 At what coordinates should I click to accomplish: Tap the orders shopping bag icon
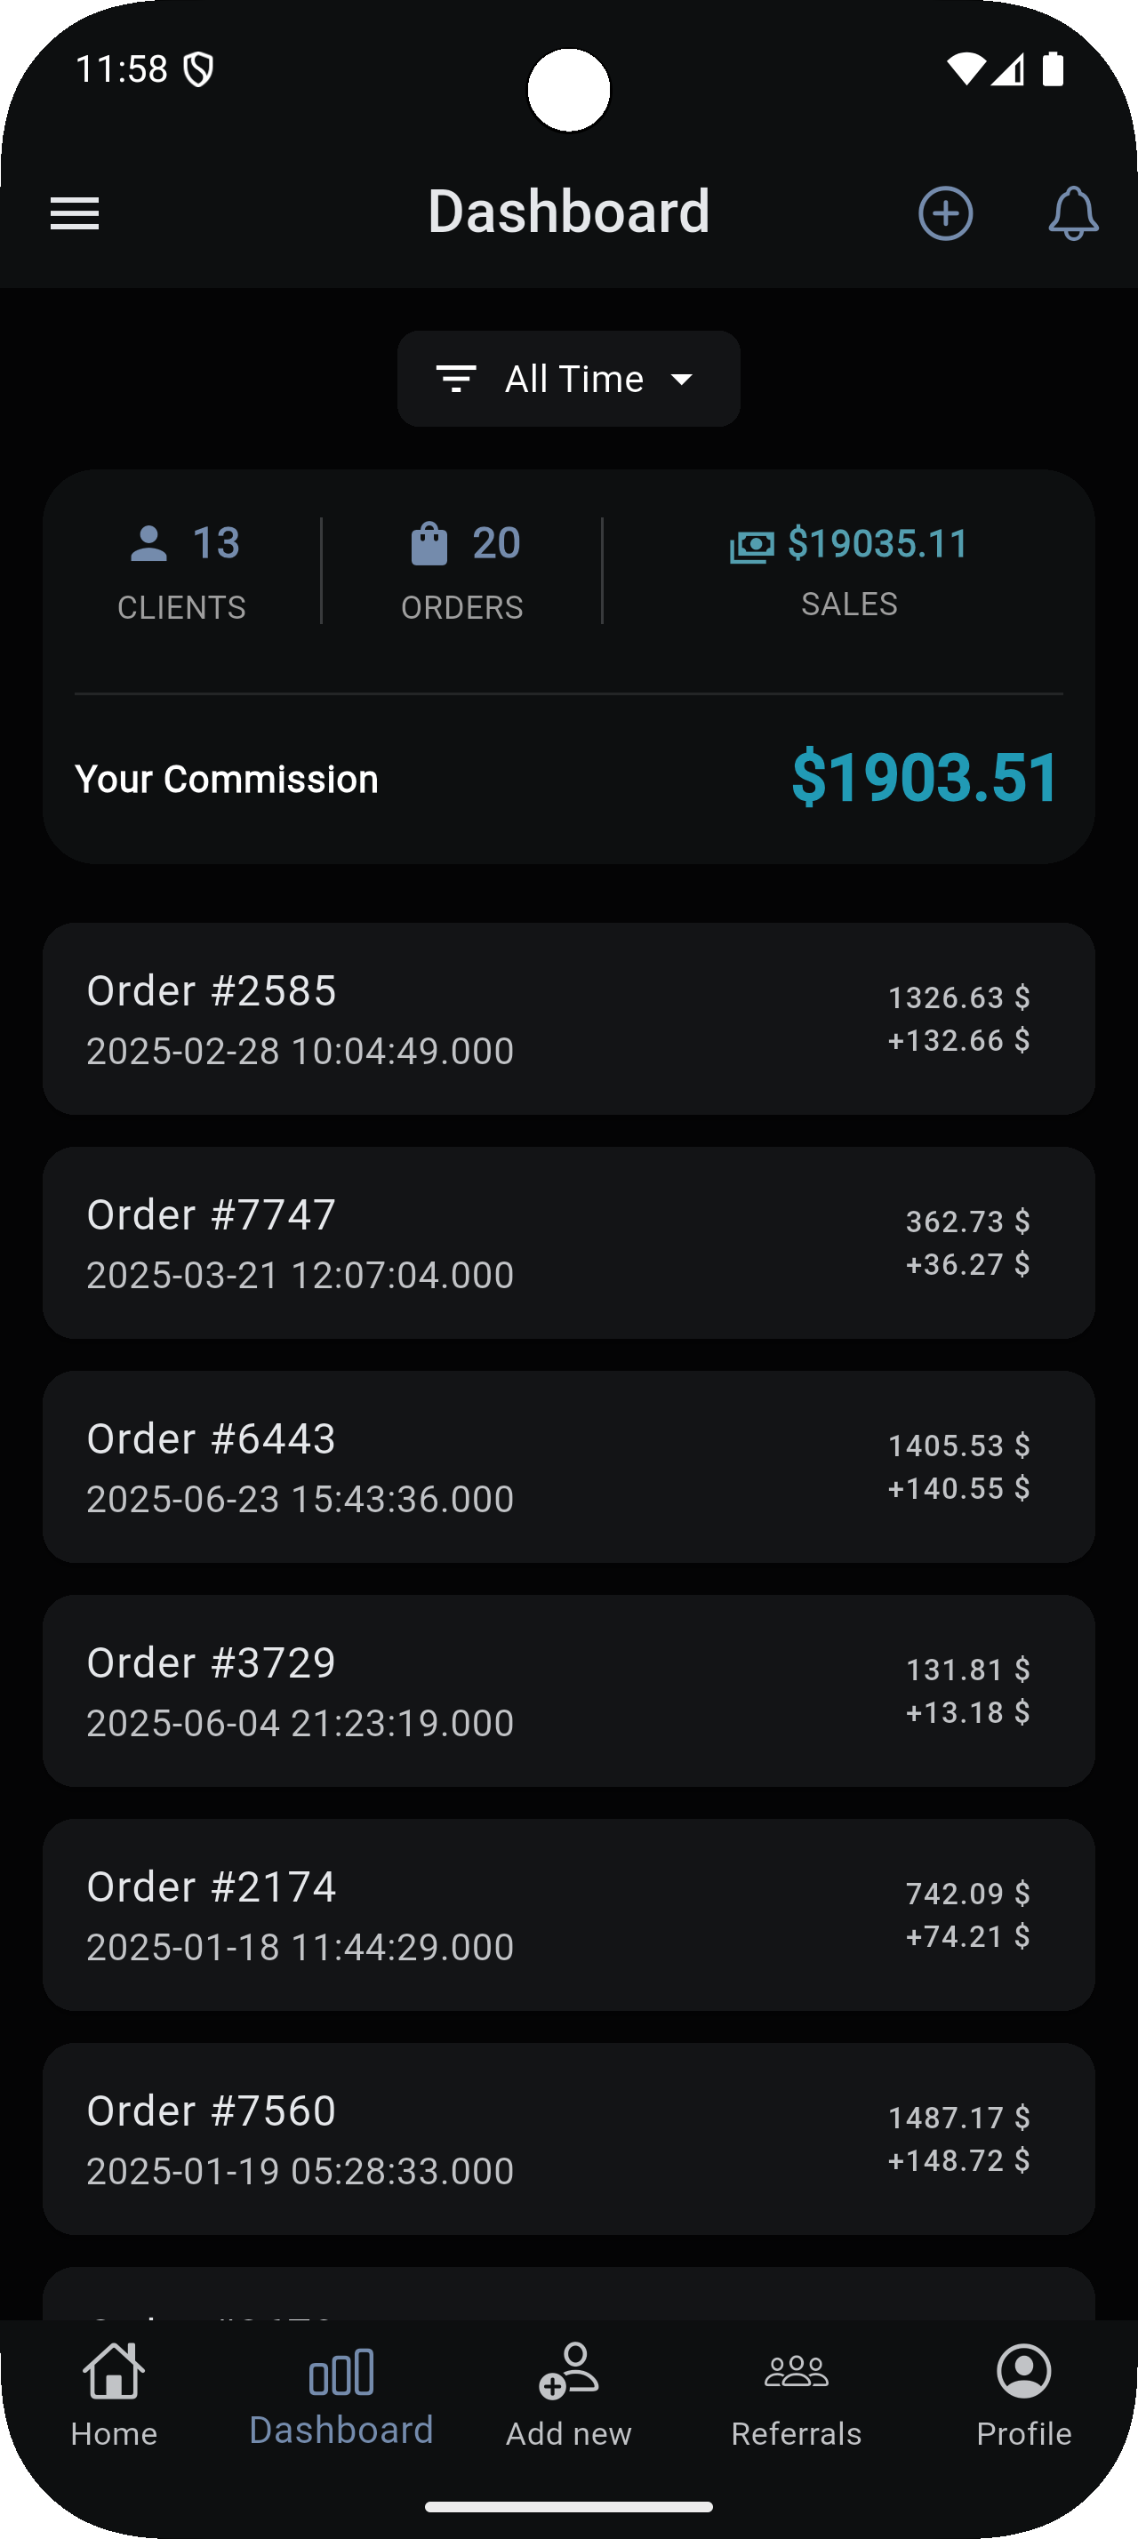click(429, 543)
